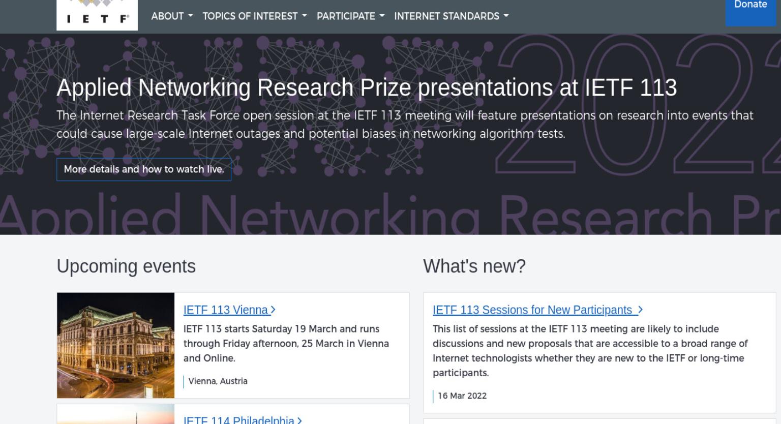
Task: Click the IETF 113 starts Saturday description
Action: click(286, 343)
